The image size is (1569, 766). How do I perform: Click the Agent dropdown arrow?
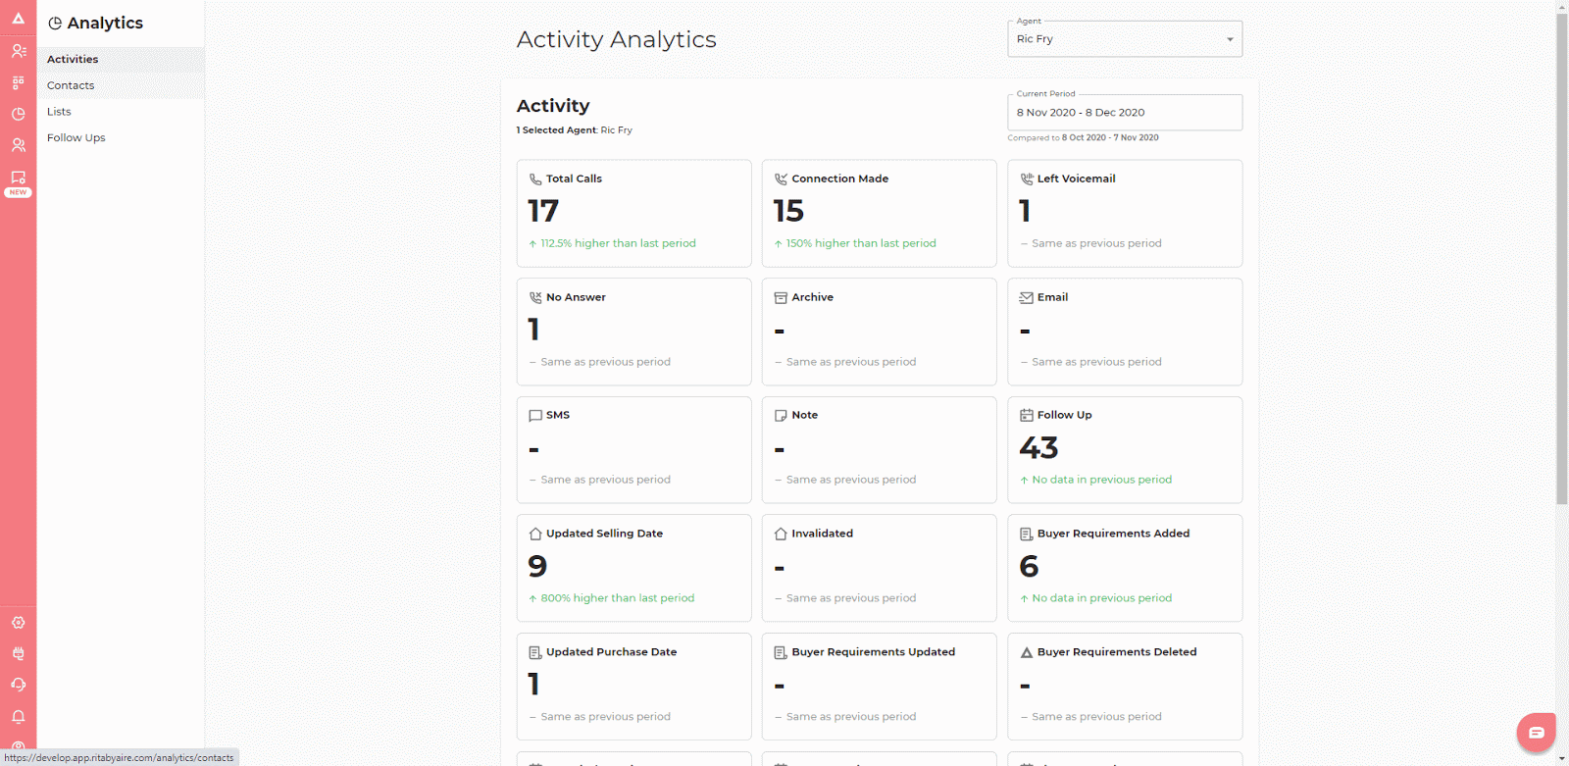[x=1230, y=40]
